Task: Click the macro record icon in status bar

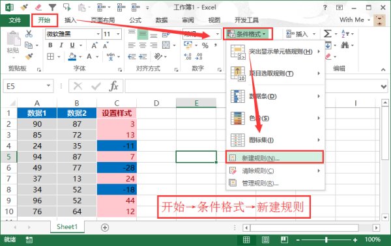Action: 29,239
